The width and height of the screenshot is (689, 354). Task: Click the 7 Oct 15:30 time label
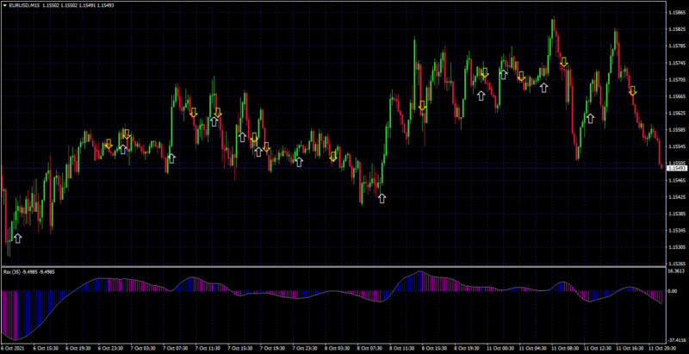(241, 348)
